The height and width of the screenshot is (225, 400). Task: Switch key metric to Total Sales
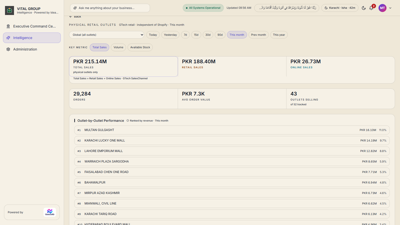tap(99, 47)
